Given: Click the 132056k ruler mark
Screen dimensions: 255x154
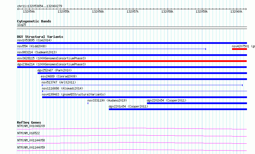Looking at the screenshot, I should click(98, 11).
